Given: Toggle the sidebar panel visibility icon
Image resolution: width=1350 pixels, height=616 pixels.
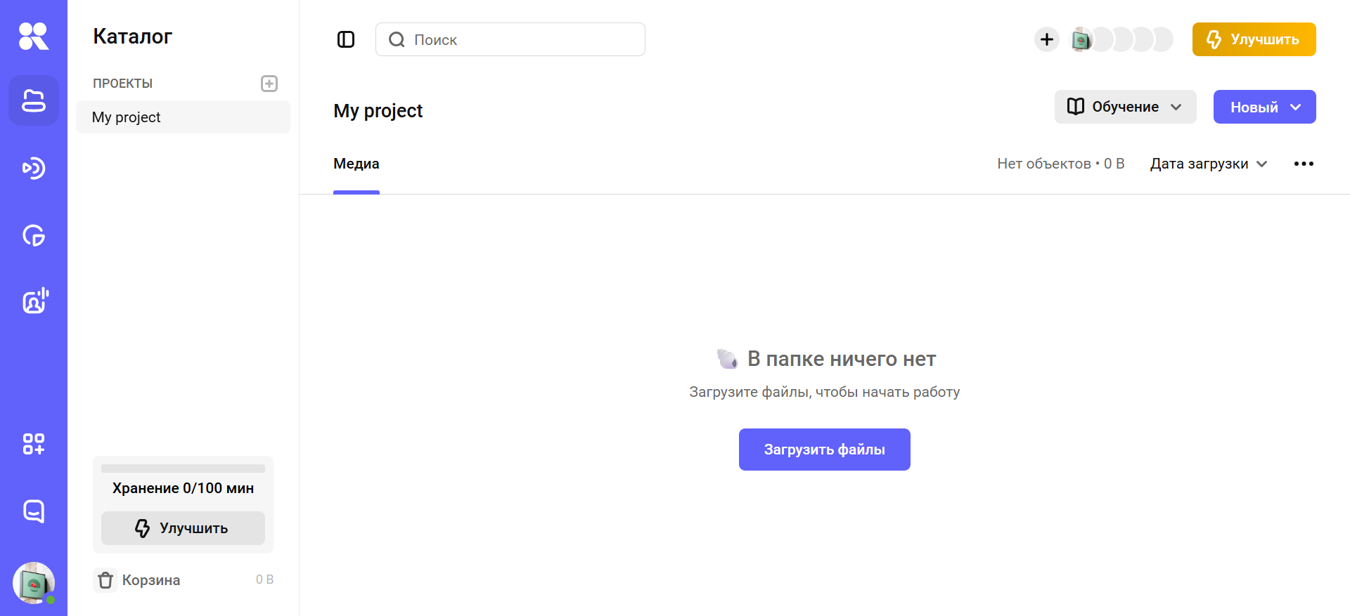Looking at the screenshot, I should pyautogui.click(x=345, y=39).
